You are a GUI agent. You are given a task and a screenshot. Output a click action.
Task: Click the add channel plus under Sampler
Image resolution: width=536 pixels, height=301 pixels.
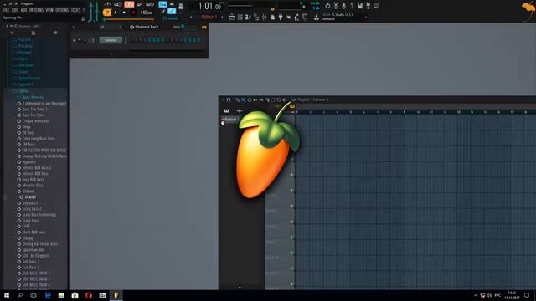(x=111, y=54)
